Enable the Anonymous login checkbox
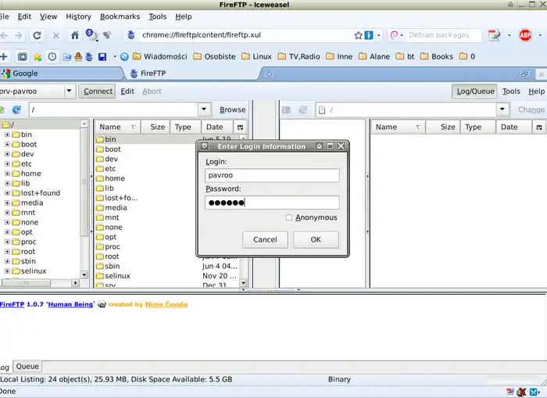 [x=289, y=217]
